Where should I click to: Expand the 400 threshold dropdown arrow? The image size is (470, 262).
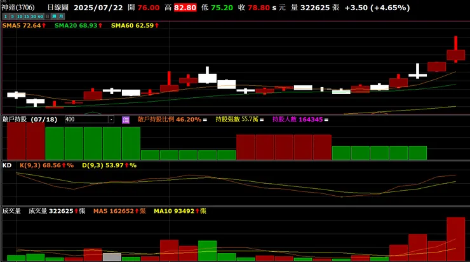(111, 120)
